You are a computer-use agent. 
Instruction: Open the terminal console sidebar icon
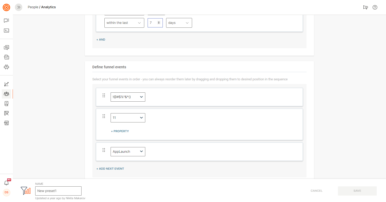6,31
